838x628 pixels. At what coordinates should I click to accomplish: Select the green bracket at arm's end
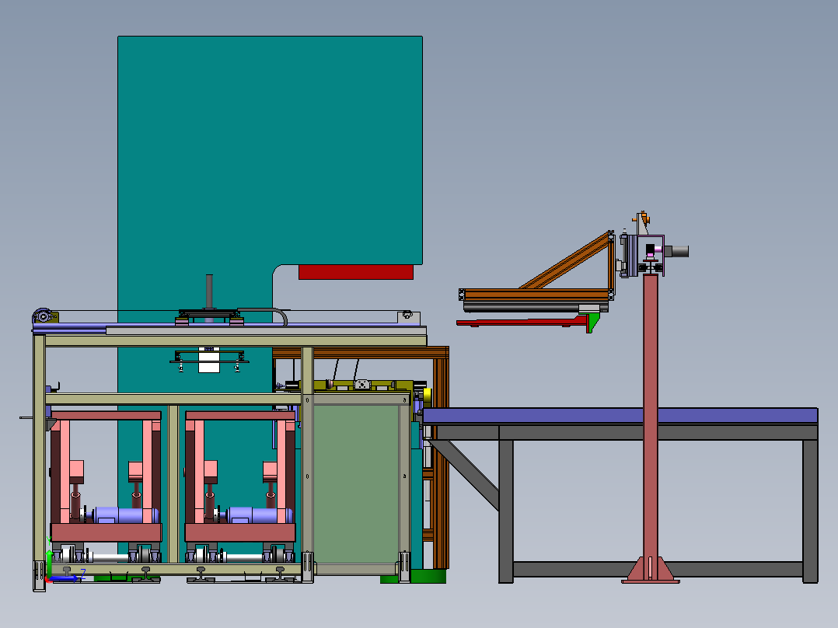click(x=592, y=323)
